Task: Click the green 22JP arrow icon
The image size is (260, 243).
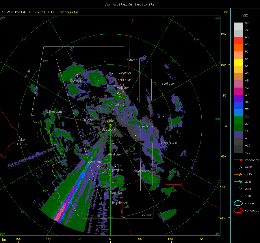Action: pyautogui.click(x=238, y=189)
